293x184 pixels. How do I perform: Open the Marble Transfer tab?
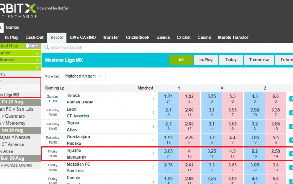click(x=233, y=38)
